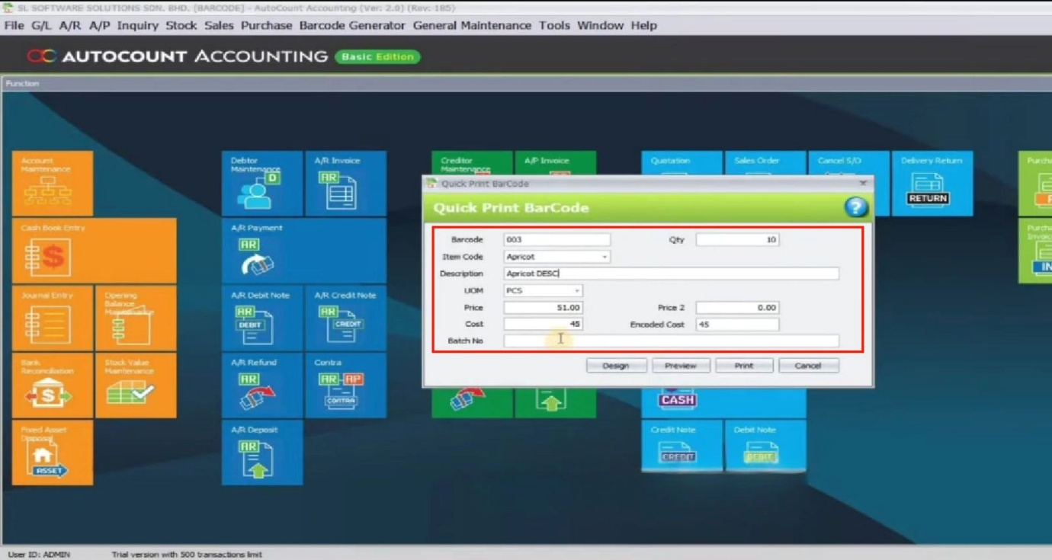Image resolution: width=1052 pixels, height=560 pixels.
Task: Click the Print button
Action: [x=743, y=366]
